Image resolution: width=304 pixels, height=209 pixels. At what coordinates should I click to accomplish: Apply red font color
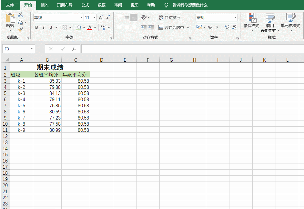[x=90, y=28]
